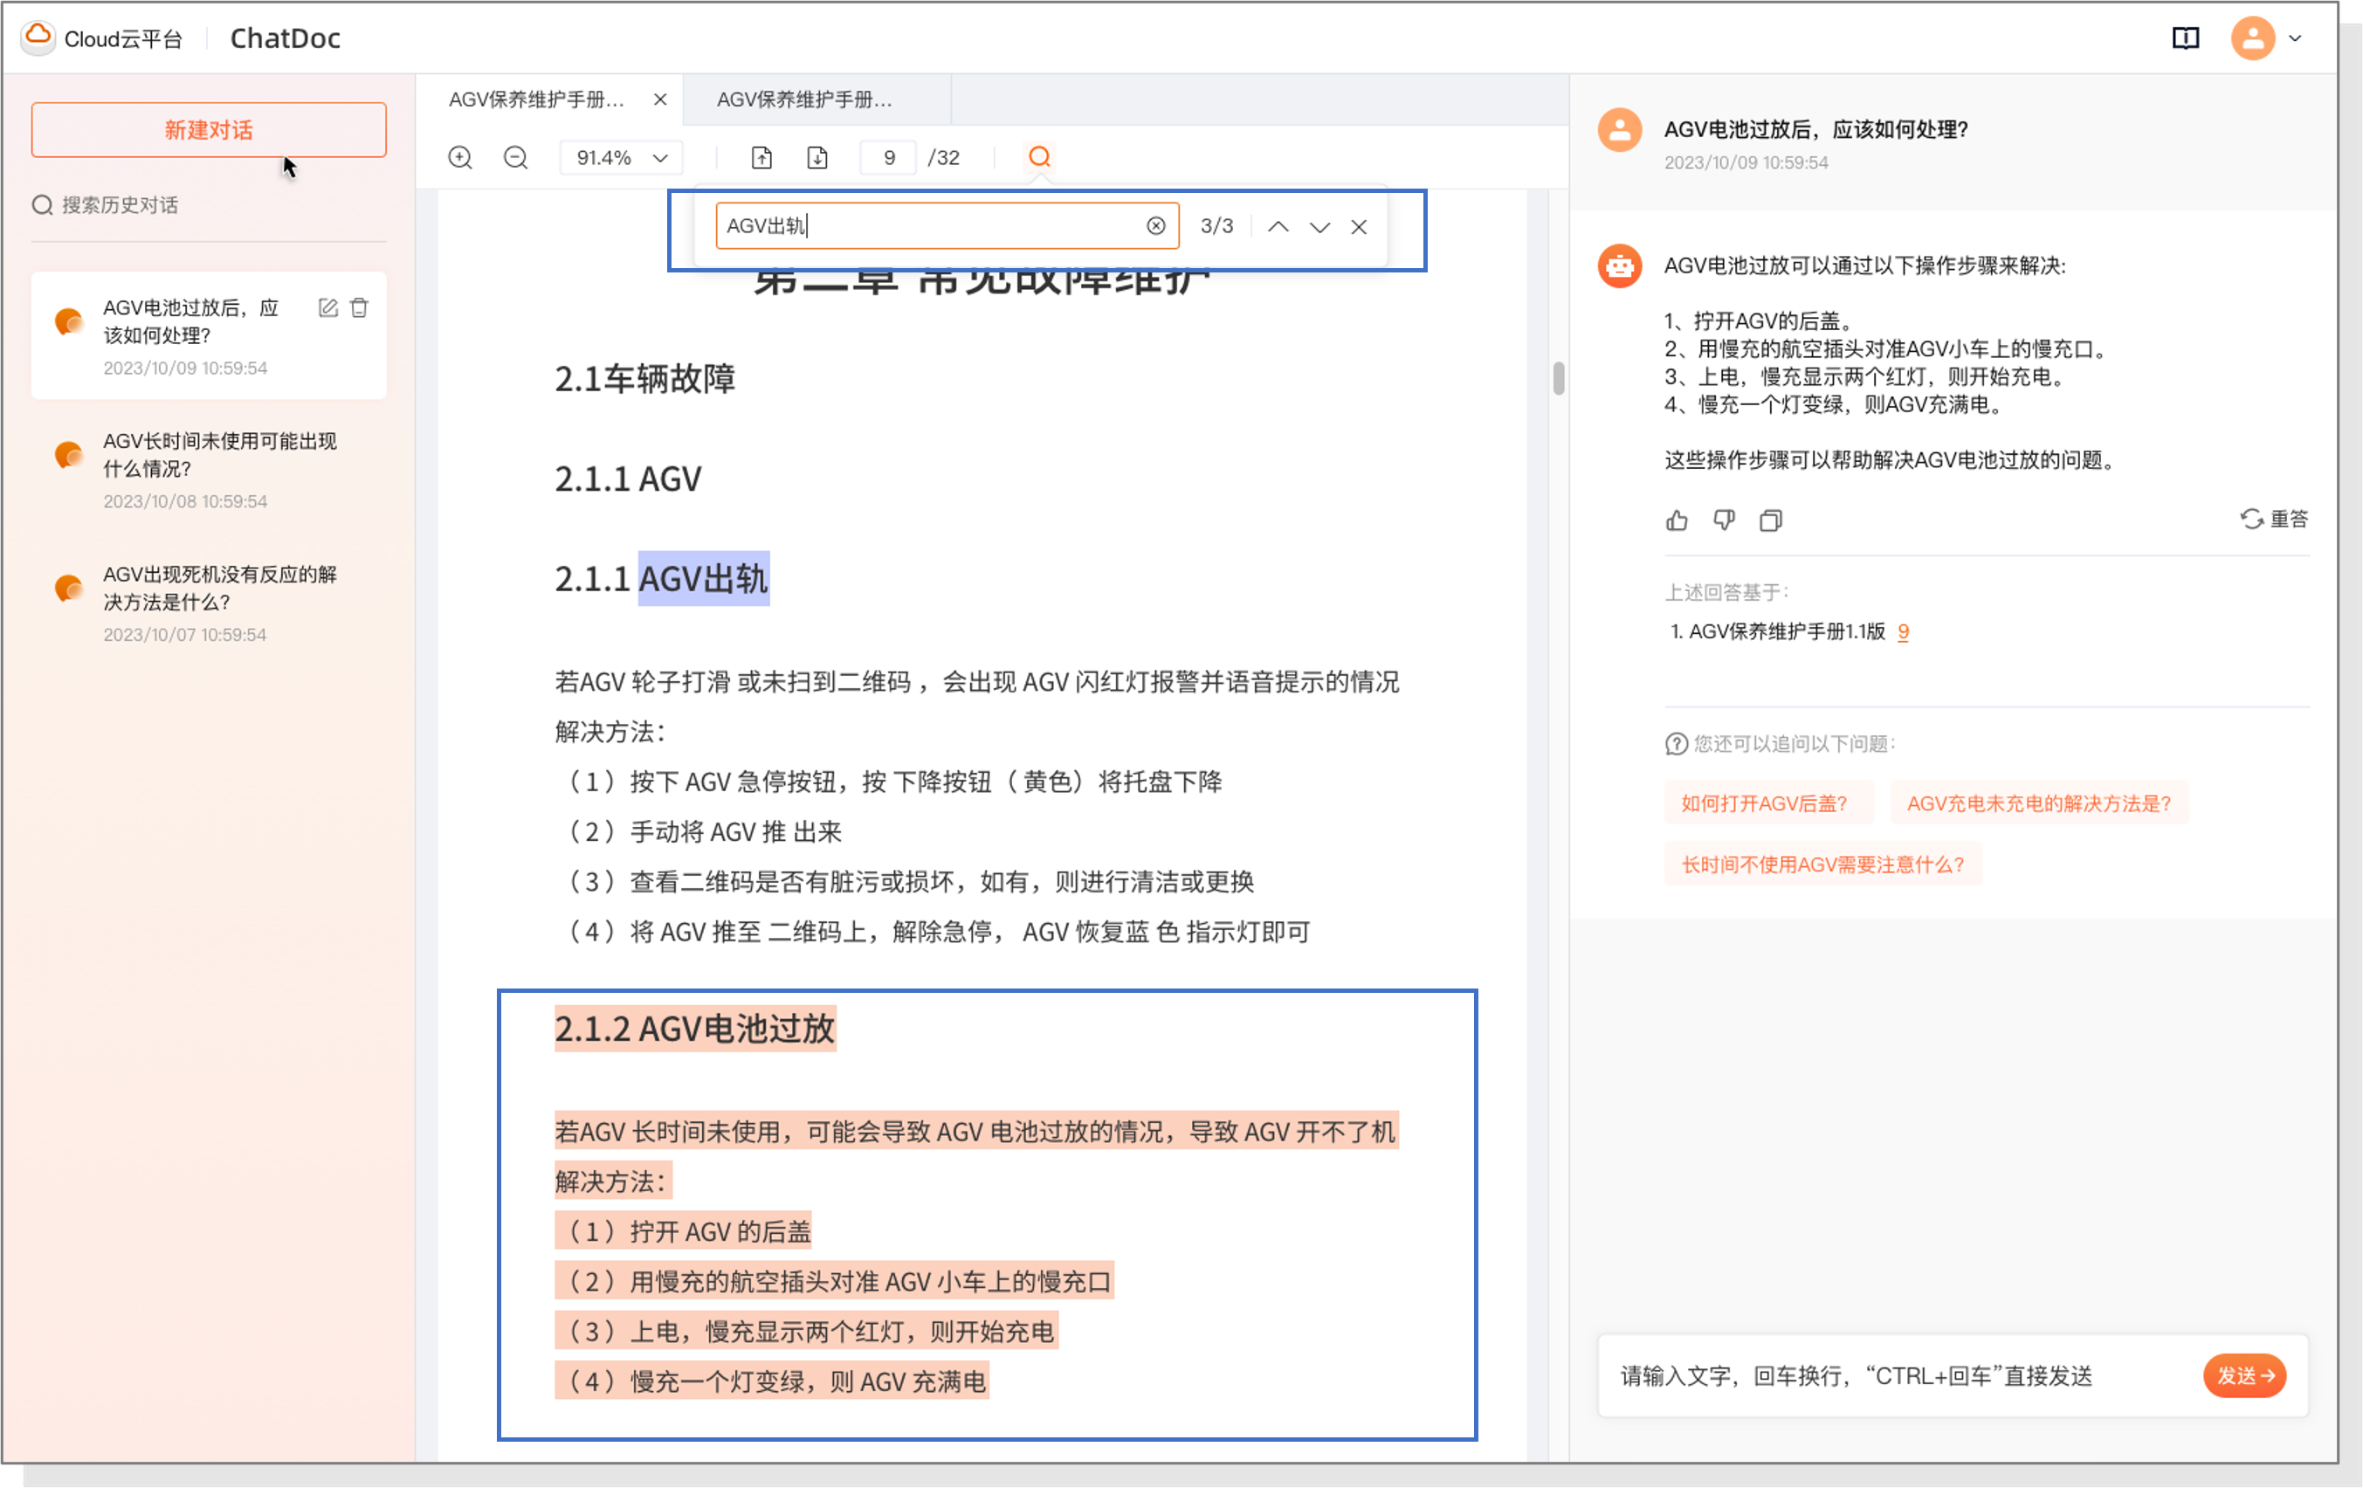Open the 91.4% zoom level dropdown
2363x1488 pixels.
point(621,157)
